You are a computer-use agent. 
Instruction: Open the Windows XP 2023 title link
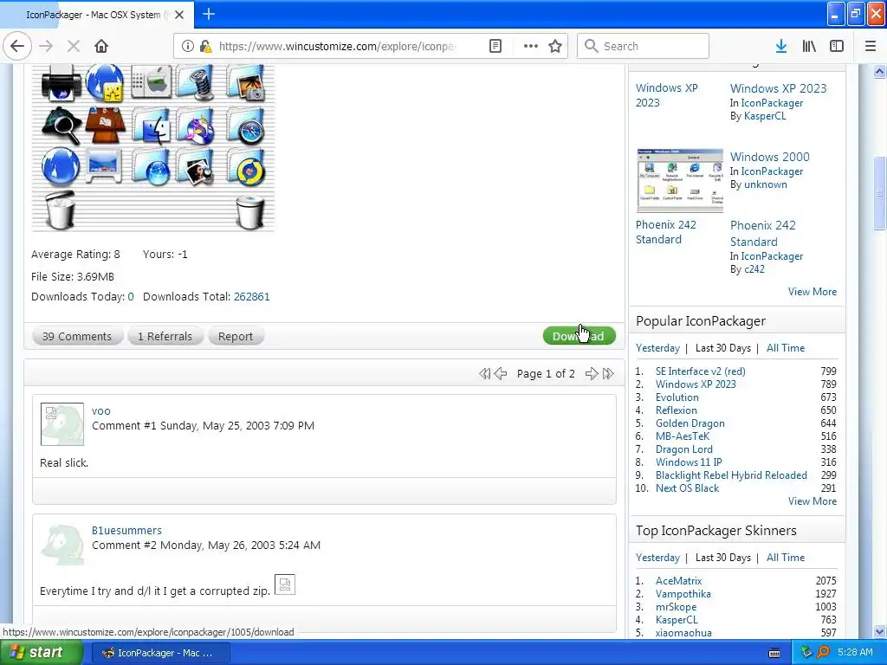pyautogui.click(x=778, y=88)
